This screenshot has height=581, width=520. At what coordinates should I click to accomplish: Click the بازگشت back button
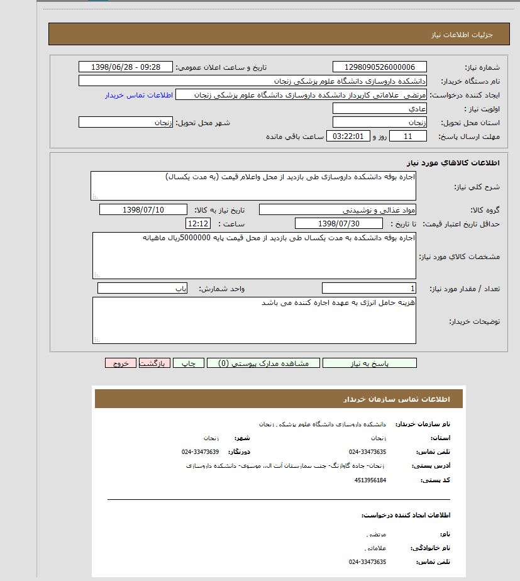pyautogui.click(x=154, y=363)
